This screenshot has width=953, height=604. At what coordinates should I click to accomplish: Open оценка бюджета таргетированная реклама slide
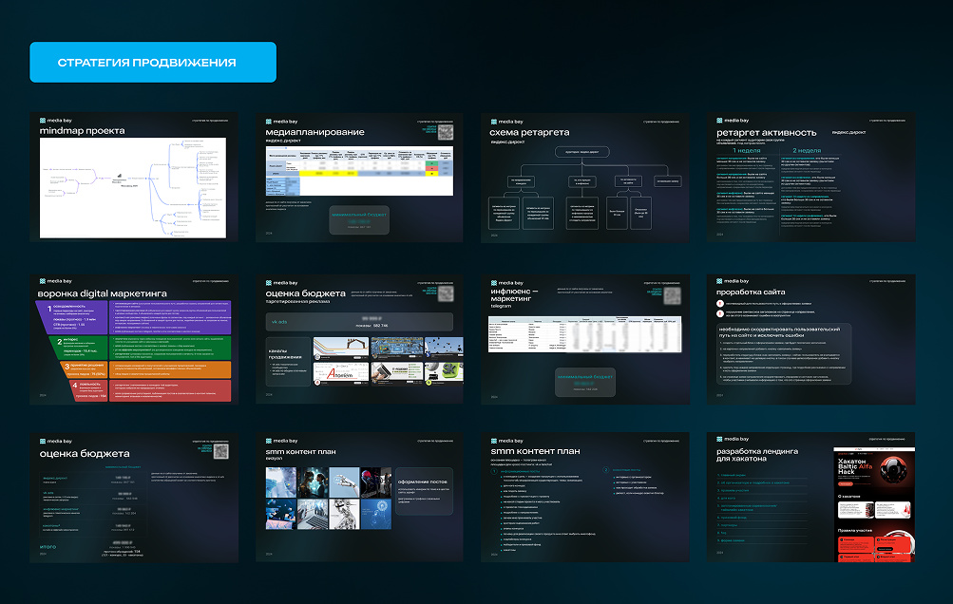click(x=359, y=339)
